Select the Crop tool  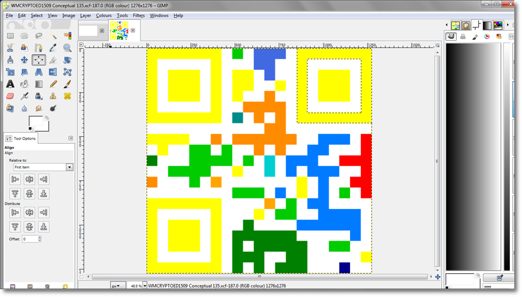click(x=53, y=60)
